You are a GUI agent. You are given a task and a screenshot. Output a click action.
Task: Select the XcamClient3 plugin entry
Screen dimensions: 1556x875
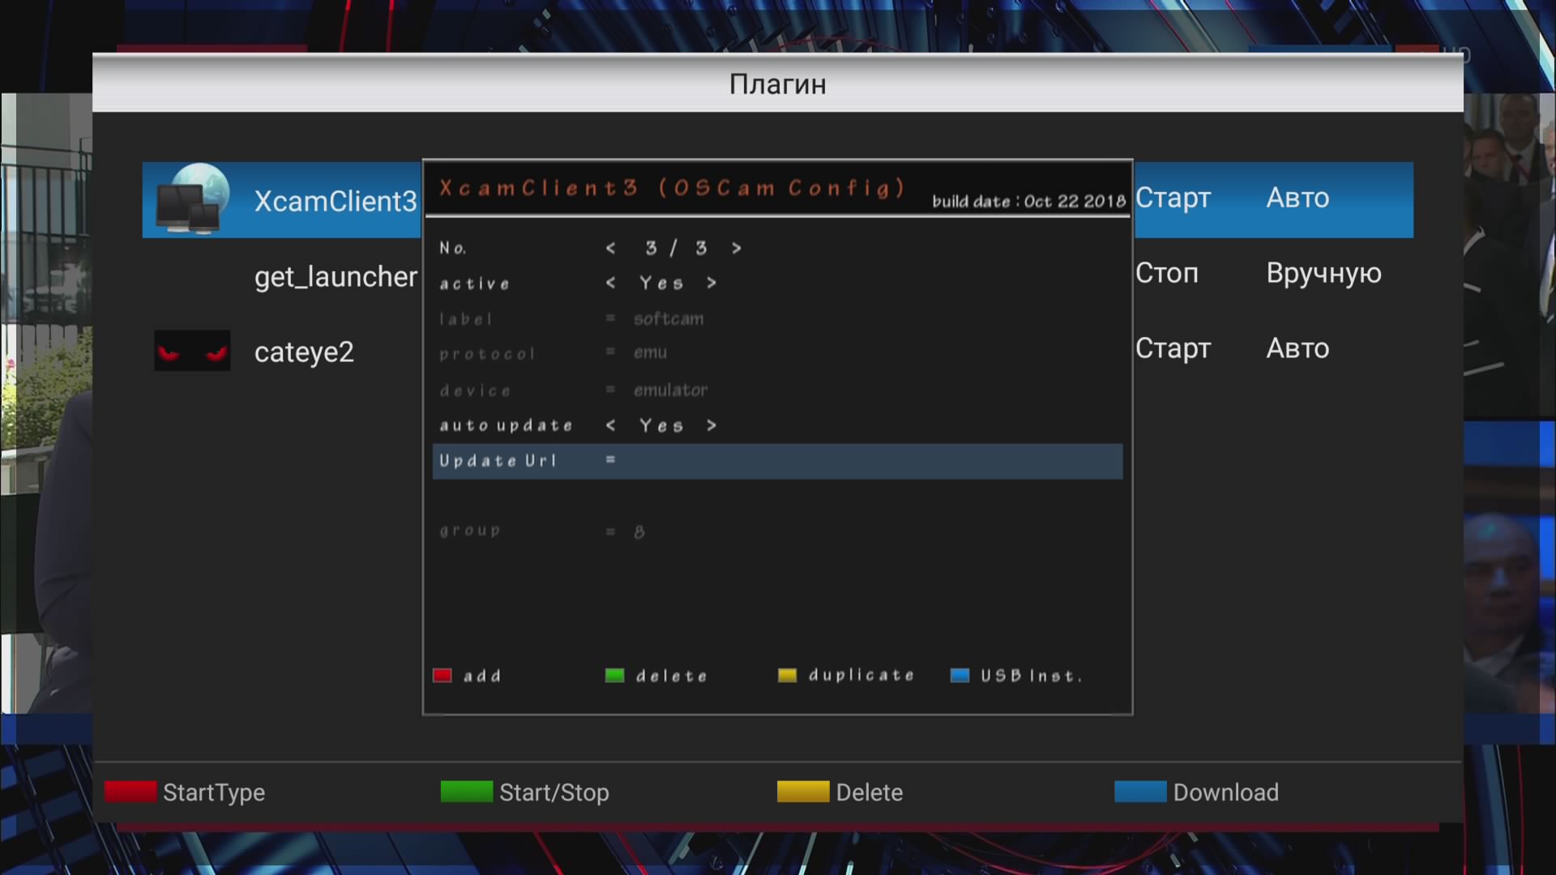click(x=336, y=201)
